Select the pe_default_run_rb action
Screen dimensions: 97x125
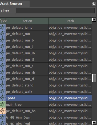[x=27, y=72]
